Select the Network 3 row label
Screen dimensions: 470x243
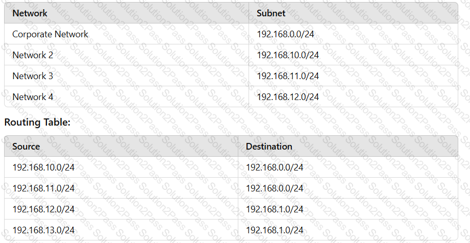[33, 76]
